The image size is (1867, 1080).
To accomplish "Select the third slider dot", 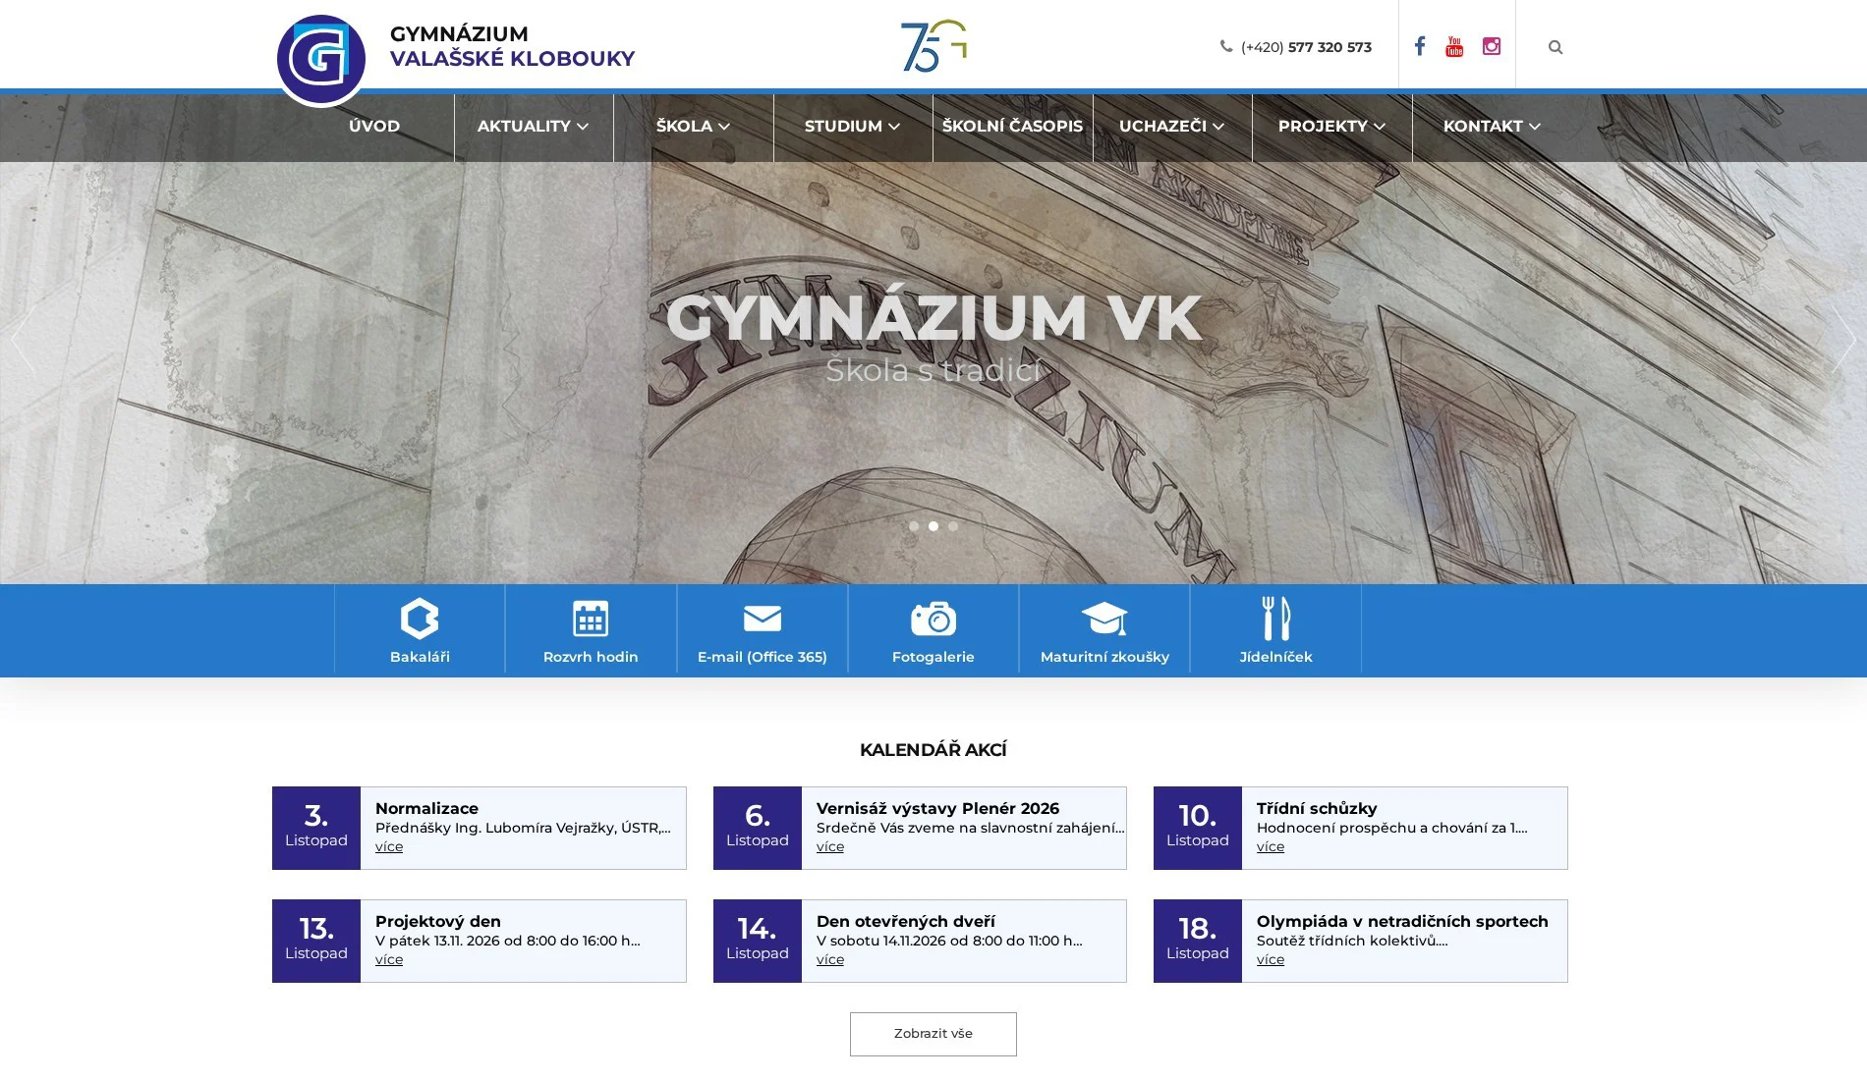I will [953, 526].
